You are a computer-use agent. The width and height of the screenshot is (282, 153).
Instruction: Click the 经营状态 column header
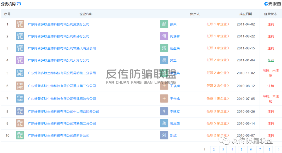tap(271, 14)
